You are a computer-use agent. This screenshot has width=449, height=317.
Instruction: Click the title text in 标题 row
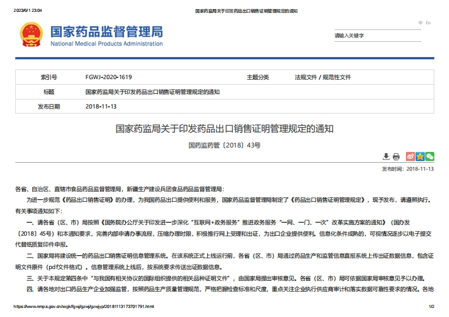pos(152,92)
